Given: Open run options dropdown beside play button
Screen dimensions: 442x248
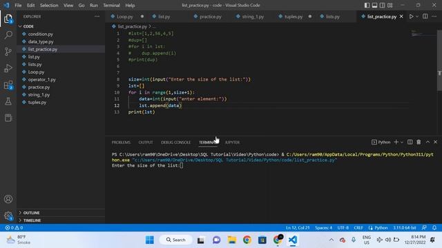Looking at the screenshot, I should pyautogui.click(x=417, y=17).
